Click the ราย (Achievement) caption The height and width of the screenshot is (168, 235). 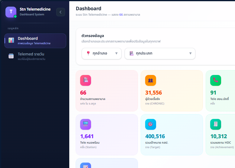pos(222,147)
